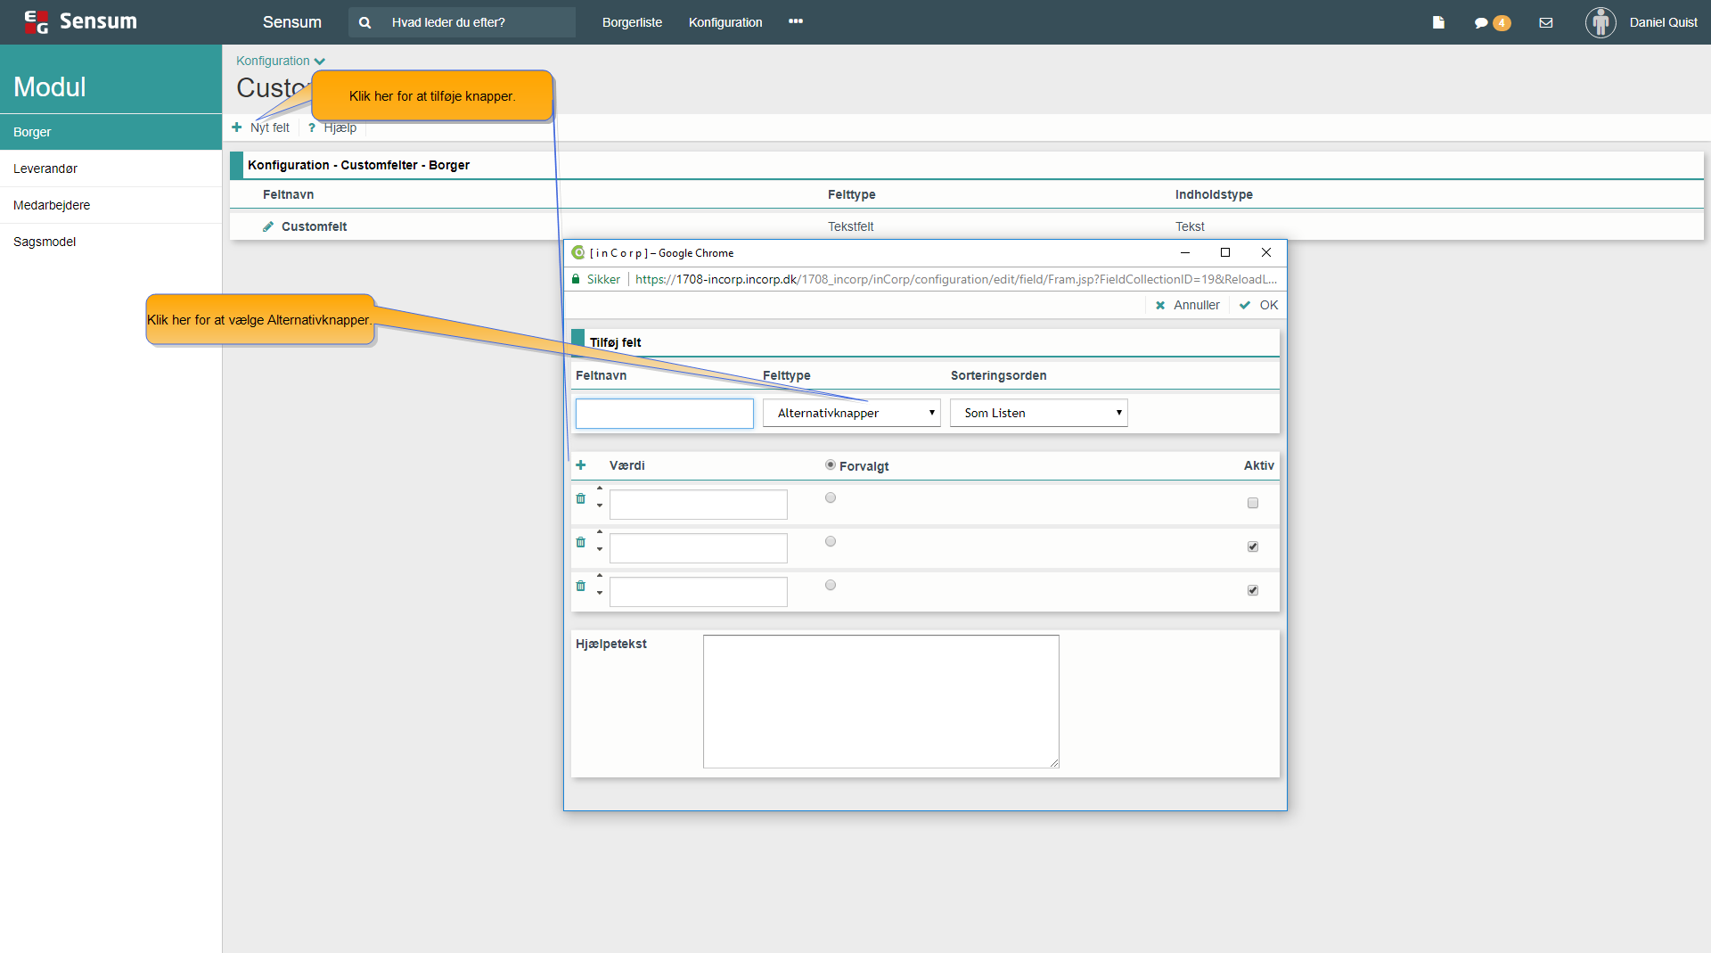The image size is (1711, 953).
Task: Open the three-dots more menu in navbar
Action: pyautogui.click(x=796, y=21)
